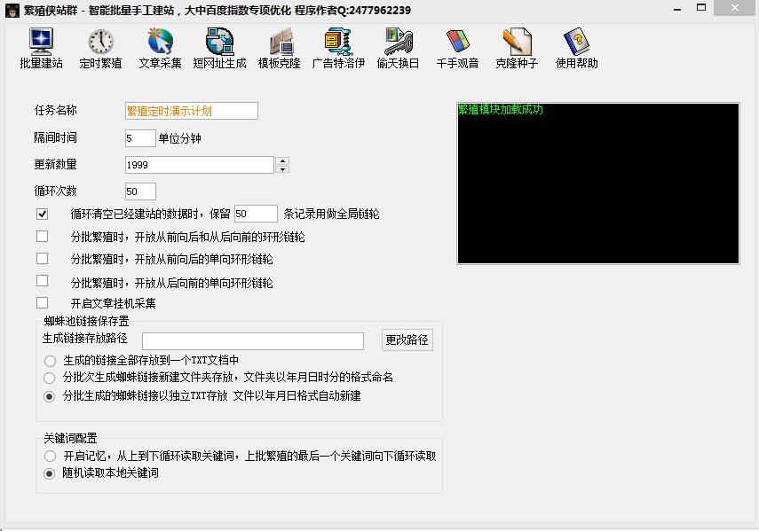Click the 繁殖模块加载成功 log message
Screen dimensions: 759x531
click(x=501, y=110)
